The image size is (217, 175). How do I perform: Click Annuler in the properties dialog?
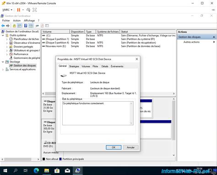[130, 147]
